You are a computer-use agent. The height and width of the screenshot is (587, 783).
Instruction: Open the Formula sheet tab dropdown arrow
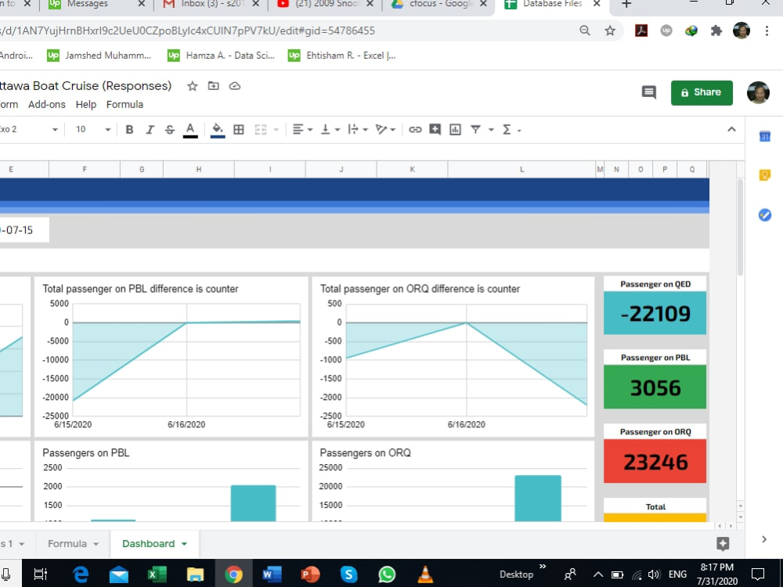coord(96,544)
